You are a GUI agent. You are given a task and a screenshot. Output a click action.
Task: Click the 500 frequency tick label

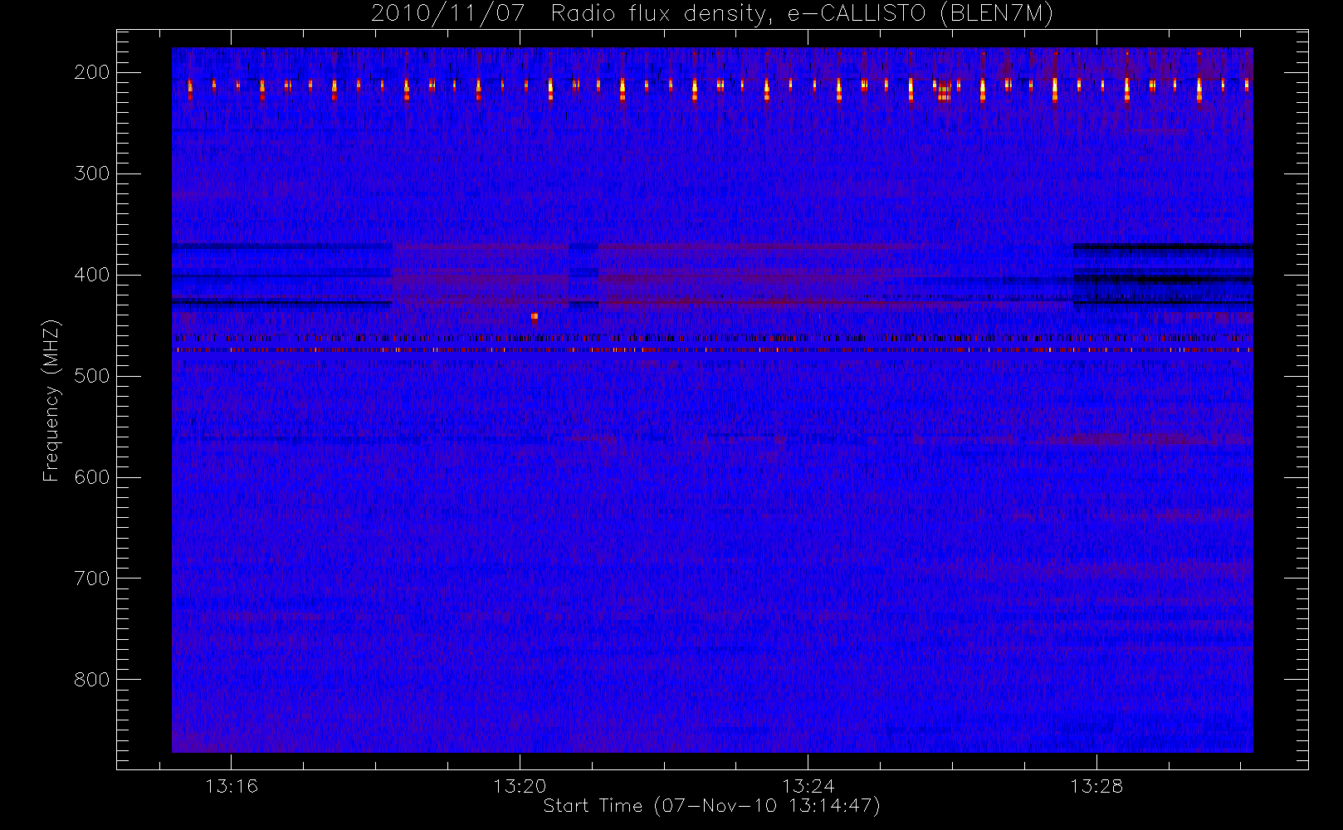[92, 376]
